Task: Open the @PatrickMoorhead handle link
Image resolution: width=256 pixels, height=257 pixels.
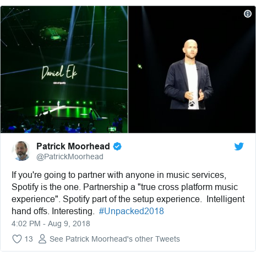Action: point(70,157)
